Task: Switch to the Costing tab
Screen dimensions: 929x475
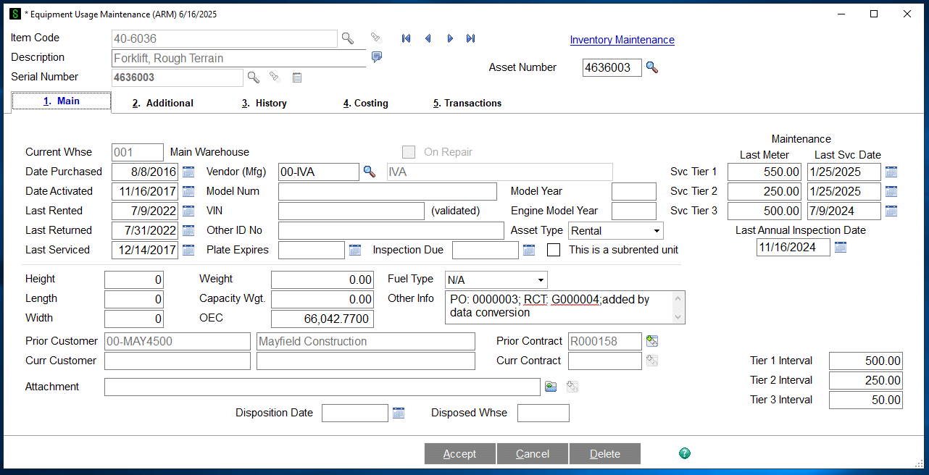Action: point(366,104)
